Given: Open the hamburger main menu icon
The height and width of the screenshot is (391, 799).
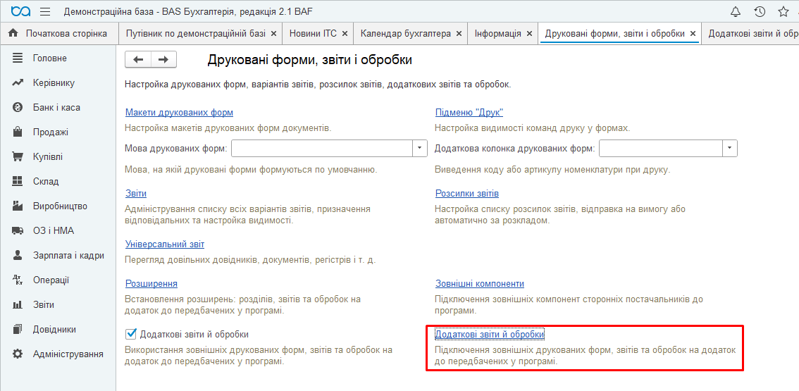Looking at the screenshot, I should (45, 12).
